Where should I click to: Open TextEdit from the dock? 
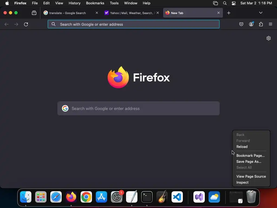(132, 197)
